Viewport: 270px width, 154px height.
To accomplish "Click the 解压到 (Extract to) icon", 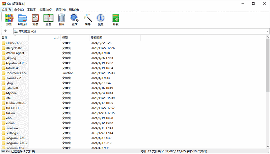I will [22, 20].
